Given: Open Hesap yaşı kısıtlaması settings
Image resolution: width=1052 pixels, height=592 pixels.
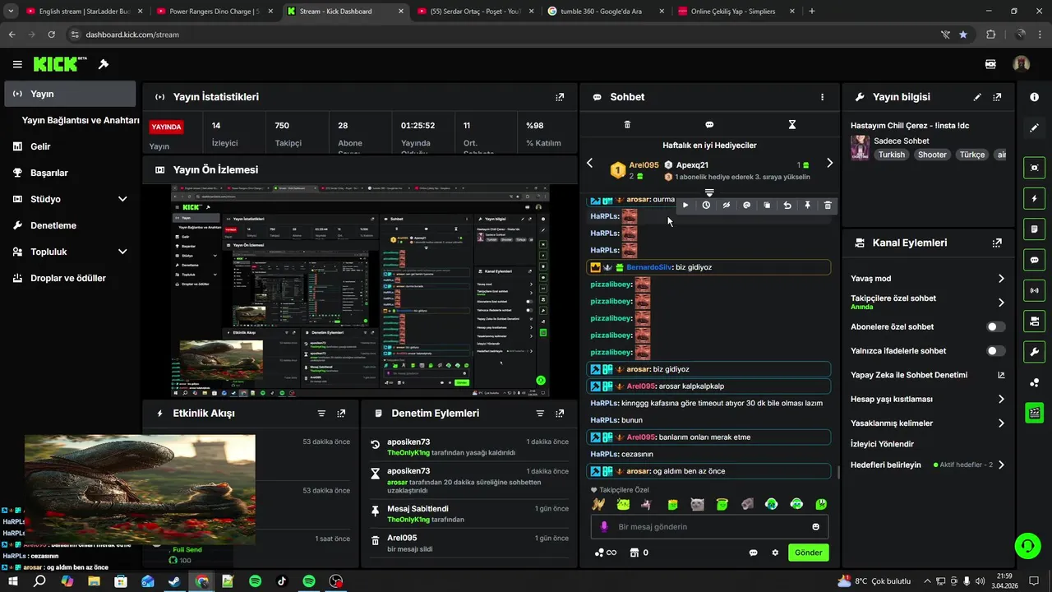Looking at the screenshot, I should pyautogui.click(x=1001, y=400).
